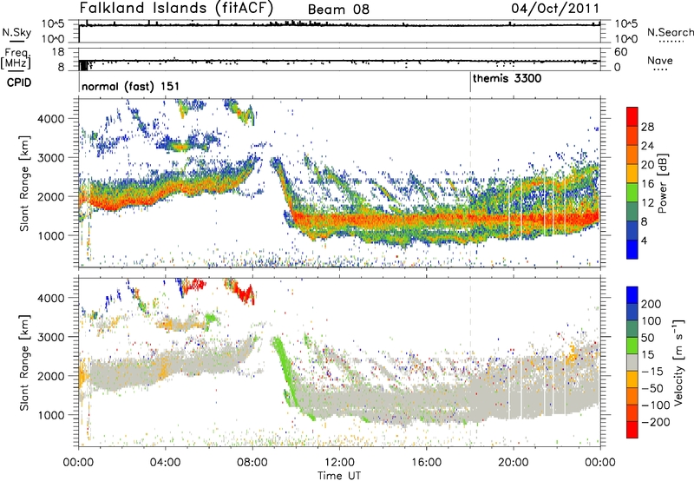
Task: Click the date "04/Oct/2011"
Action: pos(555,9)
